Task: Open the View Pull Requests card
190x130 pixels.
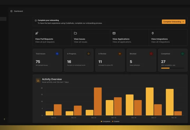Action: 52,38
